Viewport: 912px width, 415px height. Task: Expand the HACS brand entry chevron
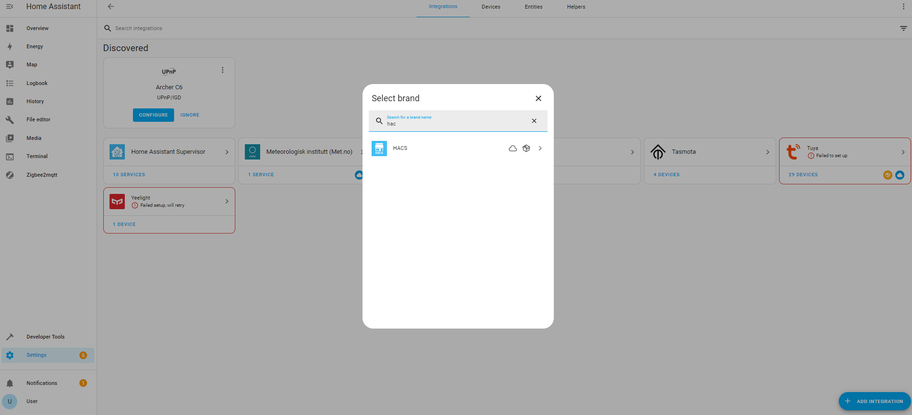(540, 149)
